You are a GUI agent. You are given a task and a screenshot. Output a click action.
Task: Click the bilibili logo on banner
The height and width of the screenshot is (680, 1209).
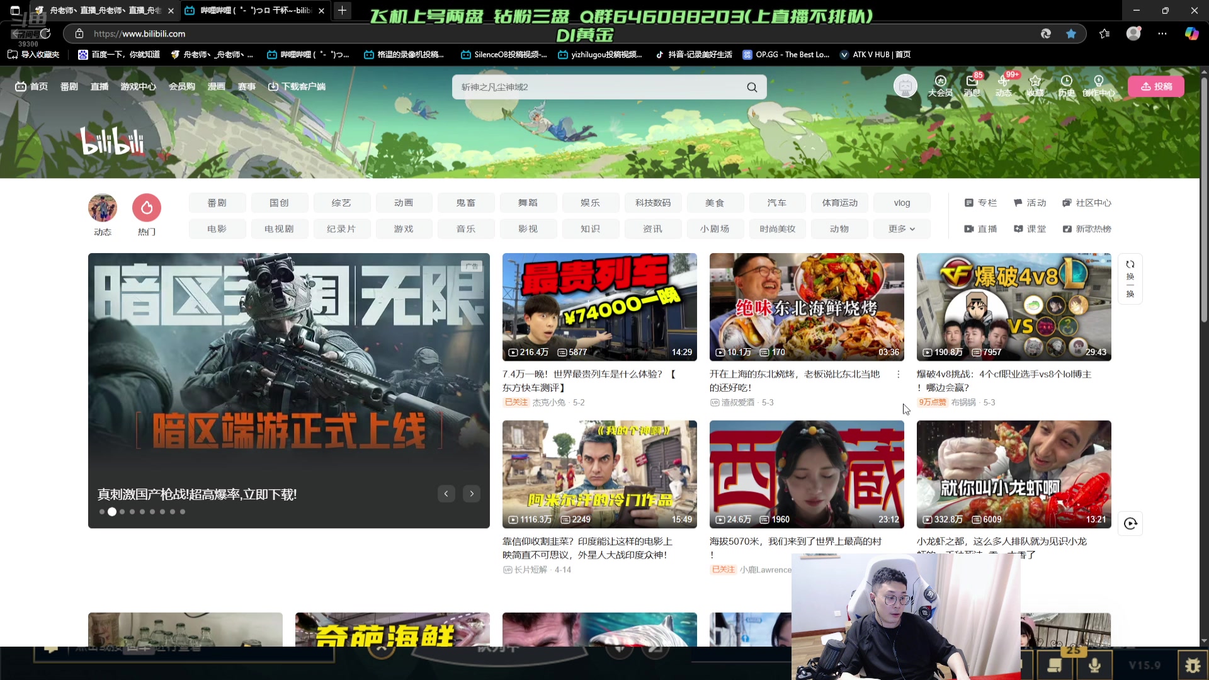click(112, 140)
